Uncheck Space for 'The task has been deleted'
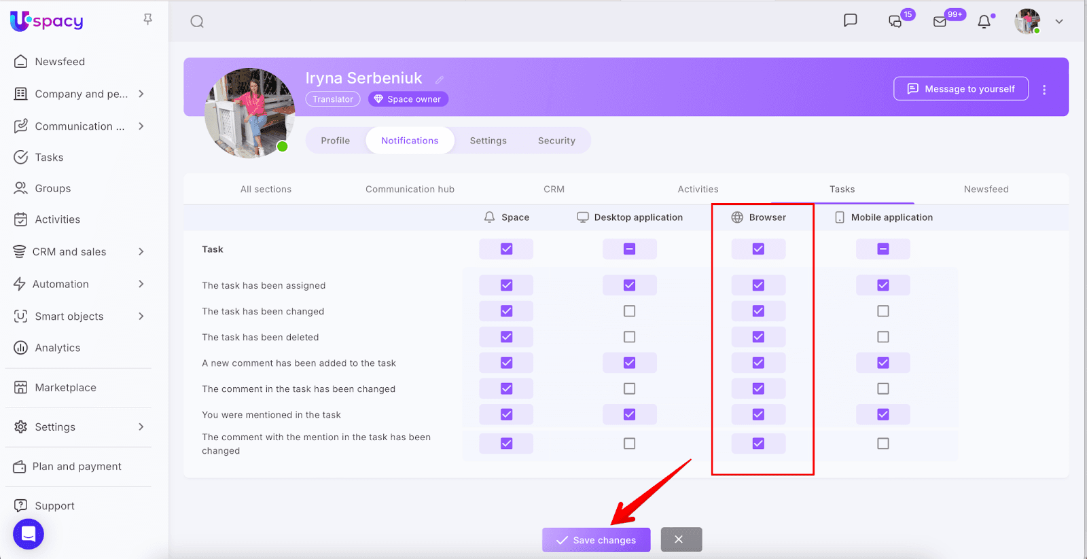The image size is (1087, 559). [x=506, y=337]
